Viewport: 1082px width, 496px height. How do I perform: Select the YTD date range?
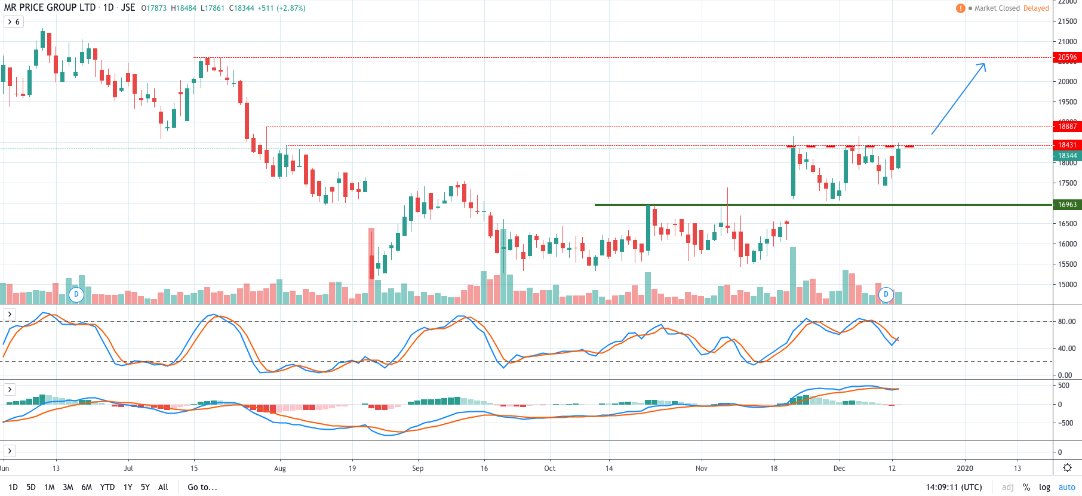(x=107, y=487)
